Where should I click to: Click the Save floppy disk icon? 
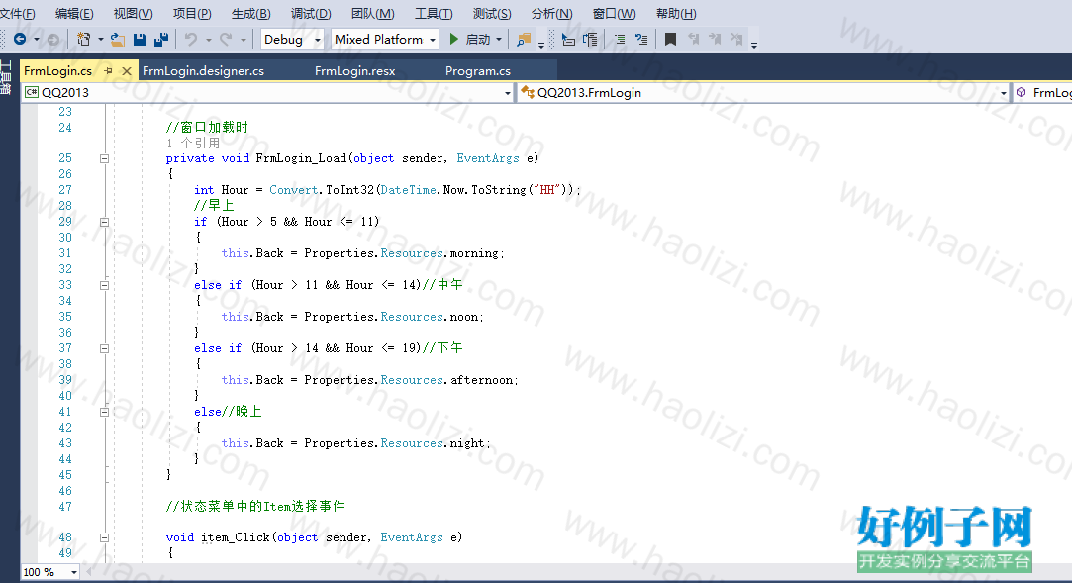[140, 39]
